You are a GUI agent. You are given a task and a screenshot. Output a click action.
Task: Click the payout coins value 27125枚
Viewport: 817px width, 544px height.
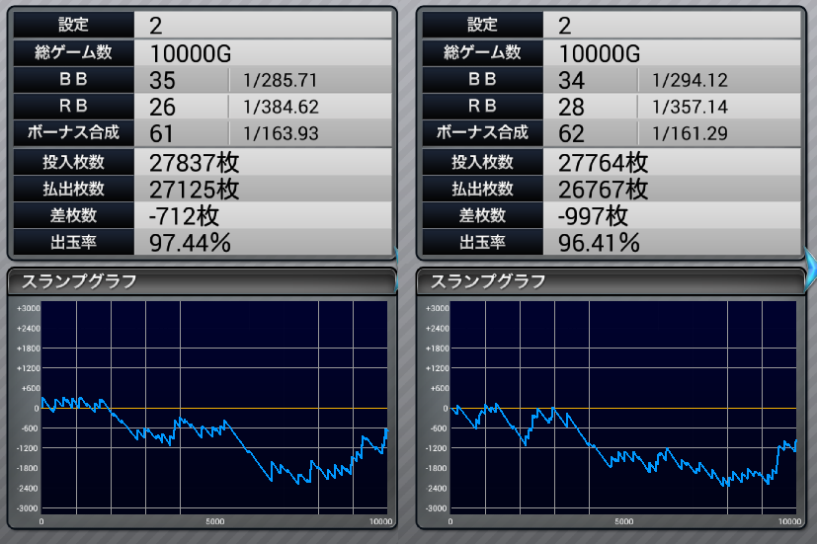[x=194, y=190]
